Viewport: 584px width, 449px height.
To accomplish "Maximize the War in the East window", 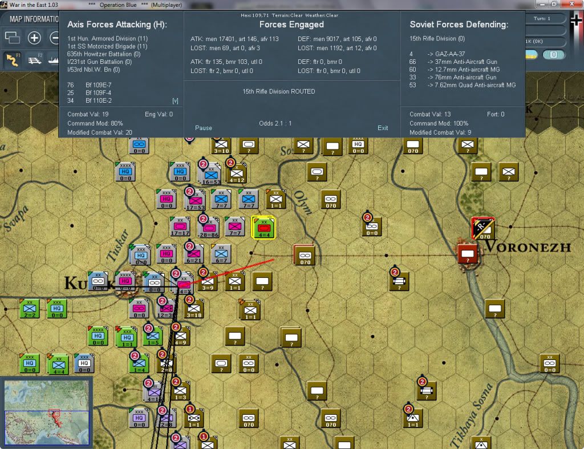I will tap(554, 4).
